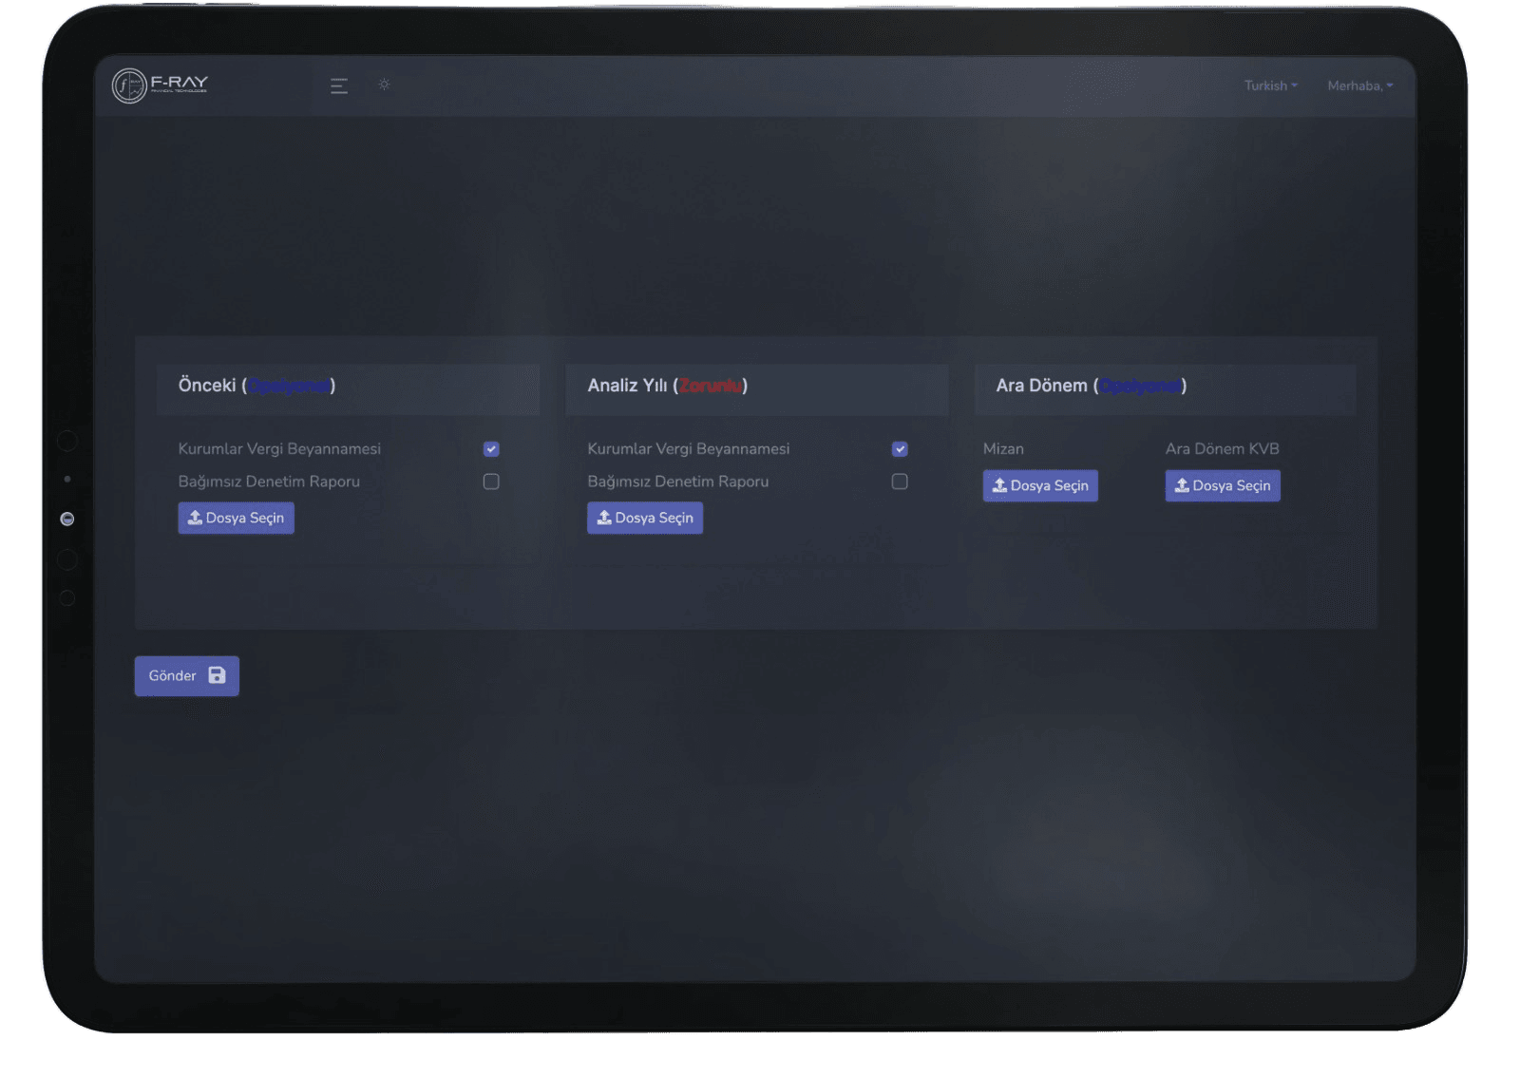Check Bağımsız Denetim Raporu under Analiz Yılı

900,482
